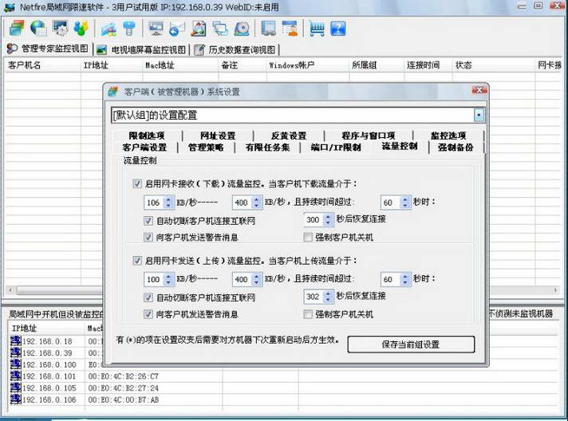Image resolution: width=568 pixels, height=421 pixels.
Task: Click the globe with mail toolbar icon
Action: pyautogui.click(x=38, y=28)
